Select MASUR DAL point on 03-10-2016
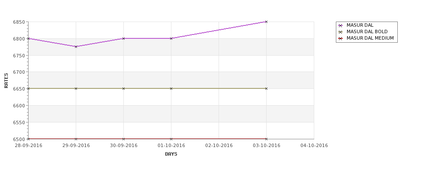The image size is (422, 185). coord(267,22)
